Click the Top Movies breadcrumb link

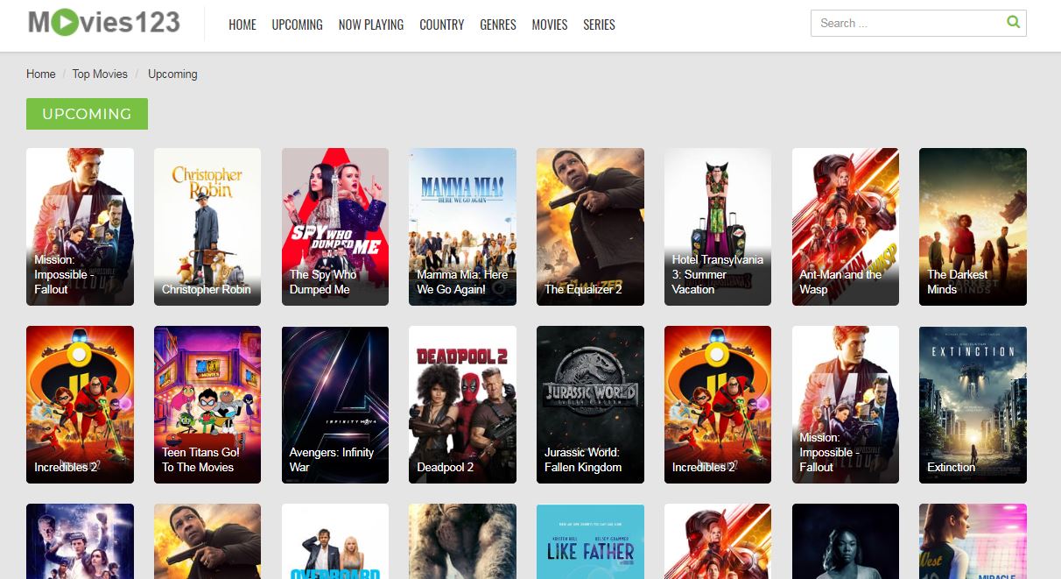click(x=100, y=74)
